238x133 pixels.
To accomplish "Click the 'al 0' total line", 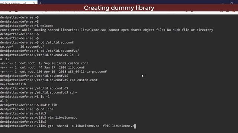I will pos(4,101).
